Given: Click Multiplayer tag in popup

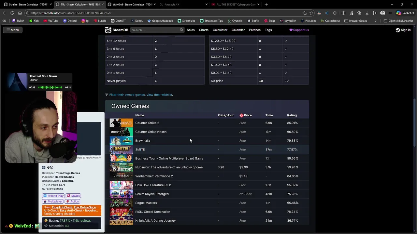Looking at the screenshot, I should (53, 201).
